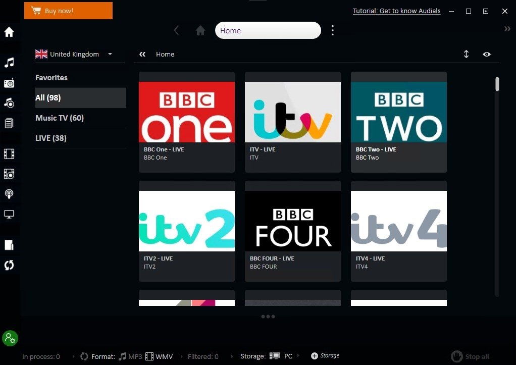516x365 pixels.
Task: Click the ITV2 - LIVE title text
Action: click(159, 258)
